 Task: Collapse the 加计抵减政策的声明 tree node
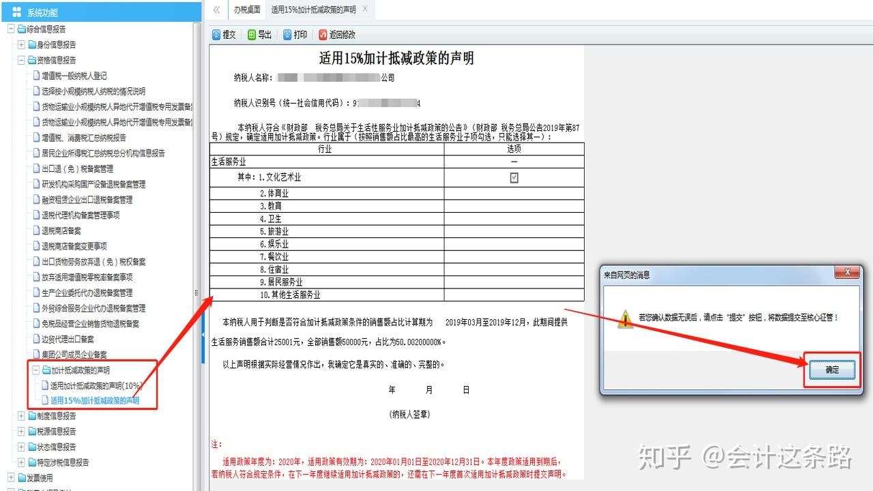(36, 370)
